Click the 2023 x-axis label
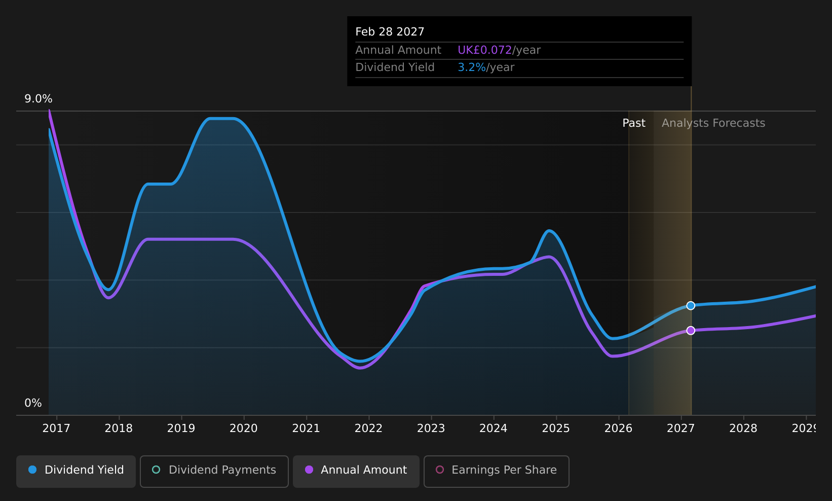Image resolution: width=832 pixels, height=501 pixels. [431, 428]
